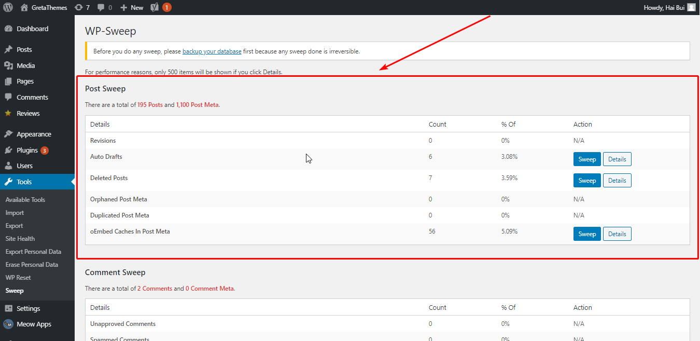Click the Tools wrench icon in sidebar
Viewport: 700px width, 341px height.
[x=8, y=182]
